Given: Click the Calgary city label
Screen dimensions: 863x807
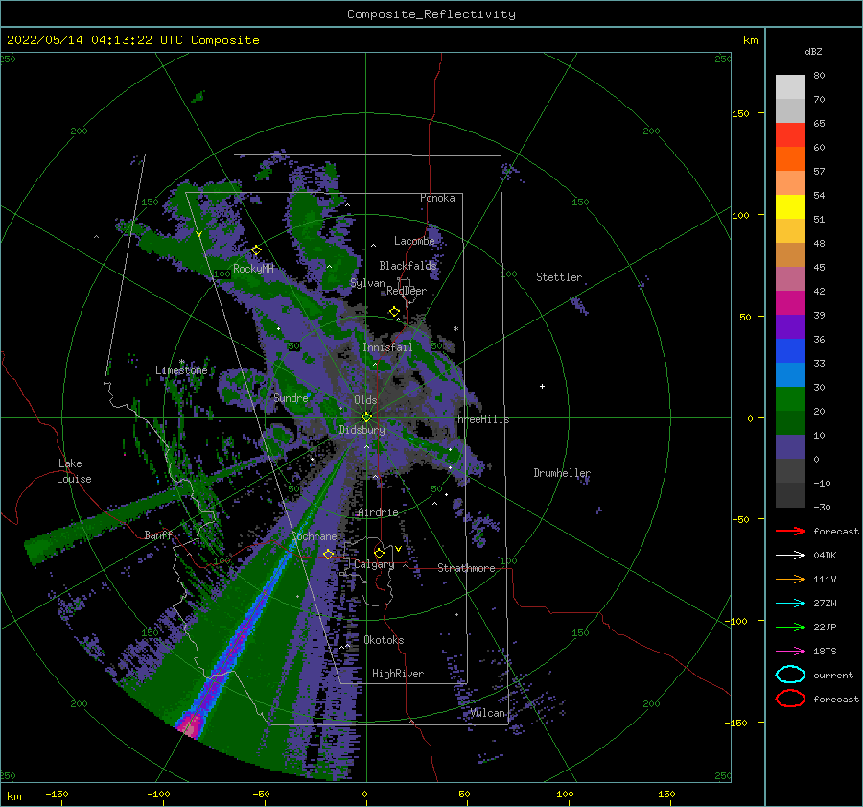Looking at the screenshot, I should pyautogui.click(x=374, y=564).
